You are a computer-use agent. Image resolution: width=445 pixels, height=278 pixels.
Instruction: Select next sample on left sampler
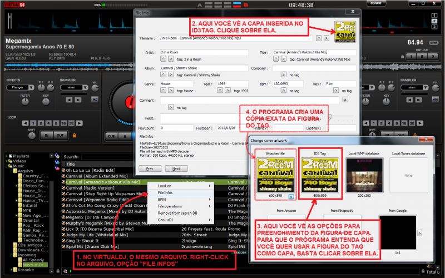coord(78,100)
